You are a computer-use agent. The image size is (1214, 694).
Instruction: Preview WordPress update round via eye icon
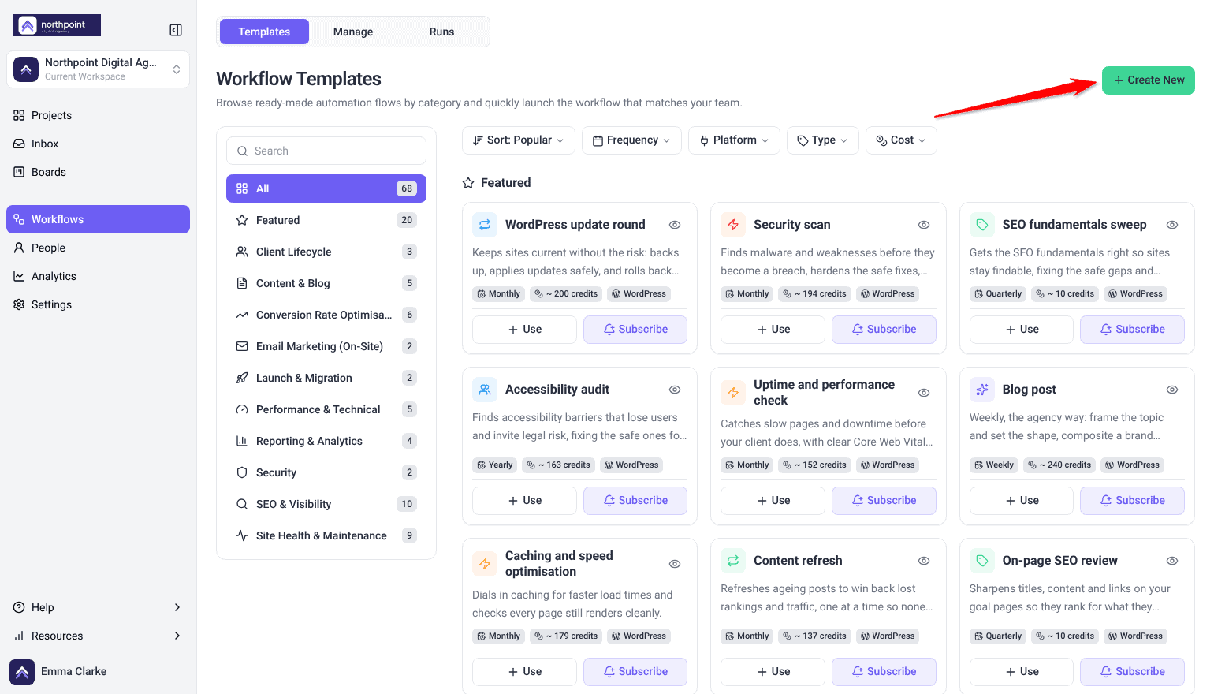(675, 225)
